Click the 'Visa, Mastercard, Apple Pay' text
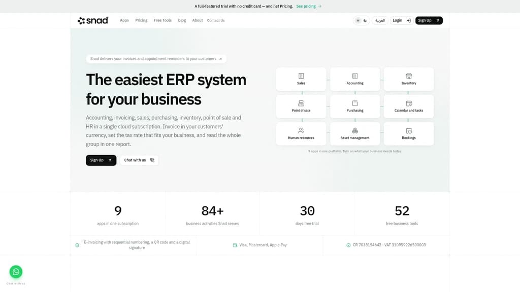This screenshot has width=520, height=292. 263,245
